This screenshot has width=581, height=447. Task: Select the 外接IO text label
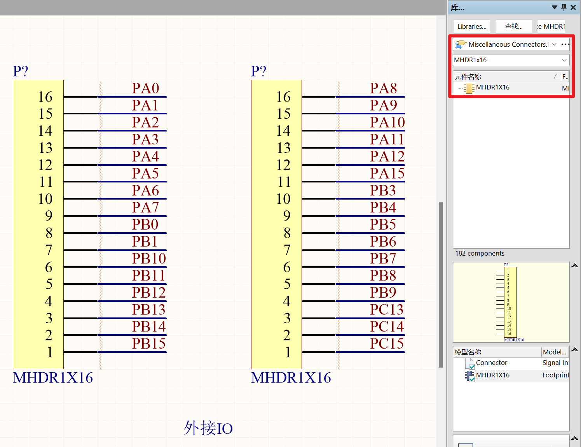(x=208, y=428)
